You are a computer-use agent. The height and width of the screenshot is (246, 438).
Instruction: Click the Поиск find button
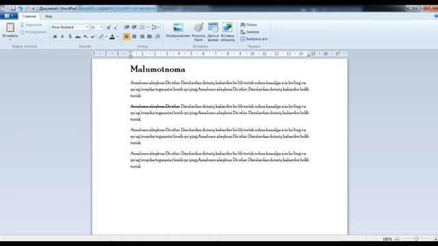tap(248, 25)
